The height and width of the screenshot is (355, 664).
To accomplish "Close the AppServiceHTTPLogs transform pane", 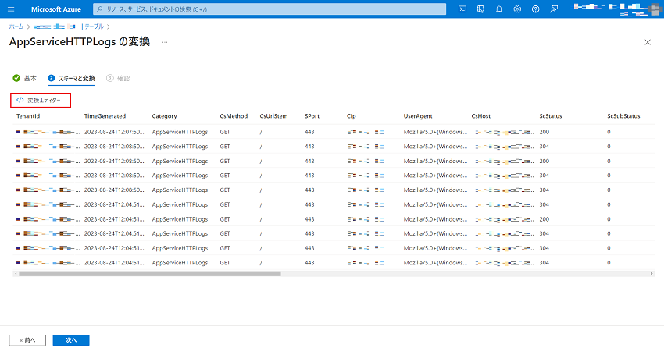I will 648,42.
